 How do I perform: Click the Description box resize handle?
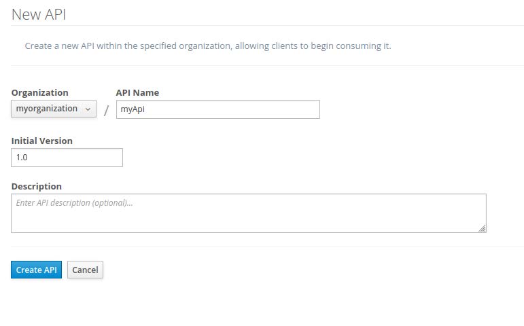(482, 229)
